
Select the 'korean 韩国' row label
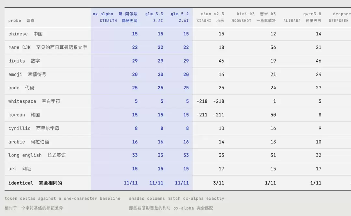[24, 115]
